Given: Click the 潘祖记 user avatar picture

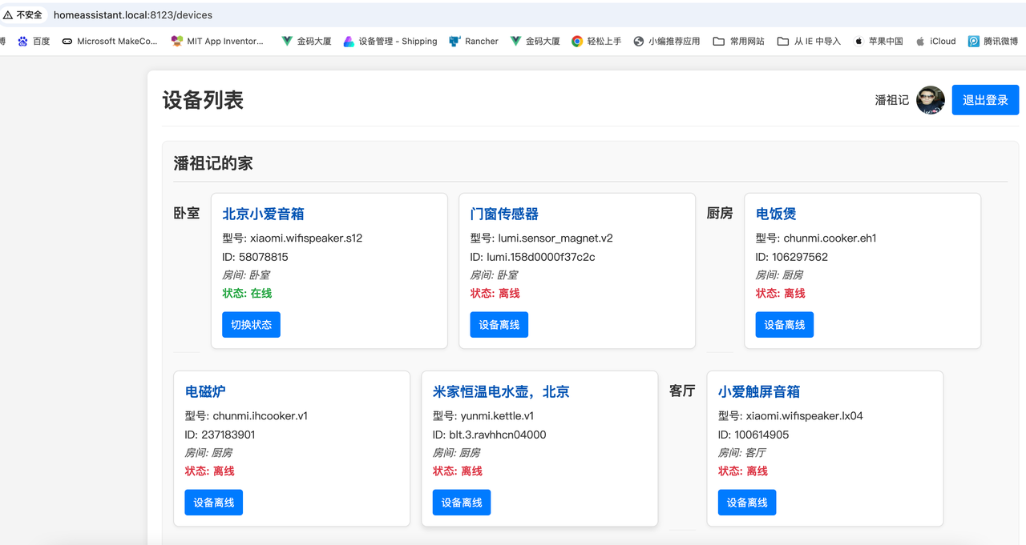Looking at the screenshot, I should pyautogui.click(x=930, y=99).
